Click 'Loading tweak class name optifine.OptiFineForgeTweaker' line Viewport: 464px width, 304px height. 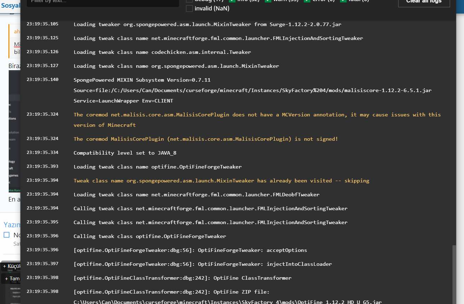pos(157,167)
